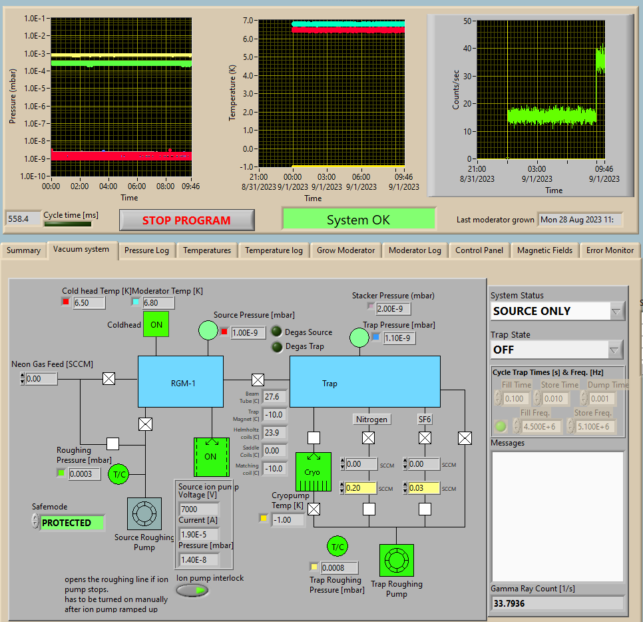
Task: Click the Trap Roughing Pump icon
Action: (x=396, y=561)
